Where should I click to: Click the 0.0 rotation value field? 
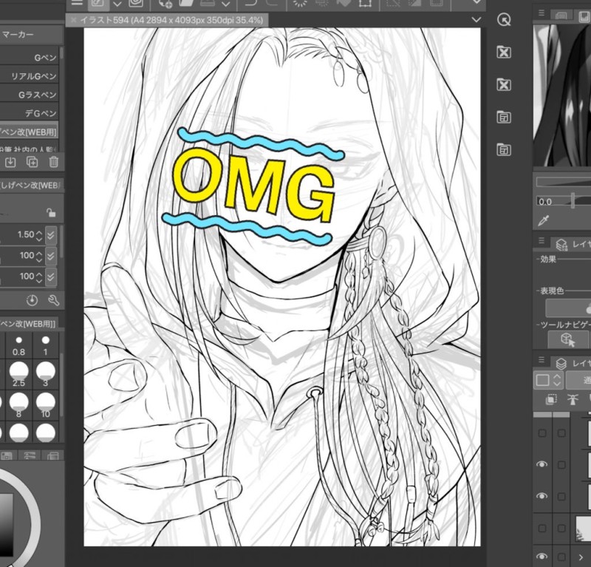click(x=546, y=202)
